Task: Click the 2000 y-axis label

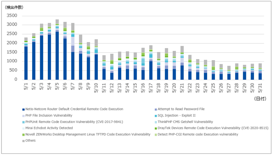Action: pos(12,43)
